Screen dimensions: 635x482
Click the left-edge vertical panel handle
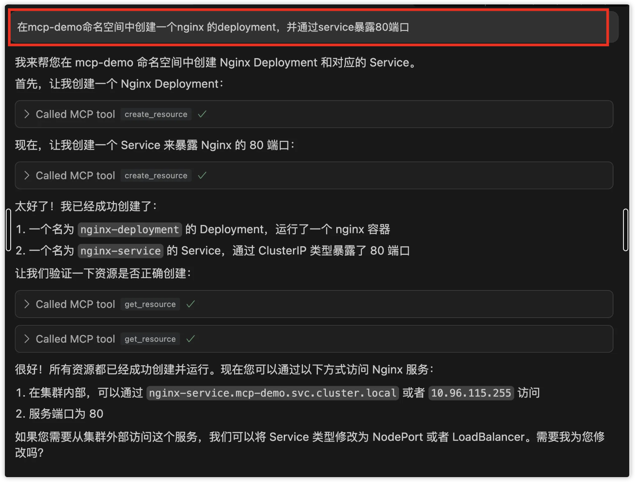8,230
